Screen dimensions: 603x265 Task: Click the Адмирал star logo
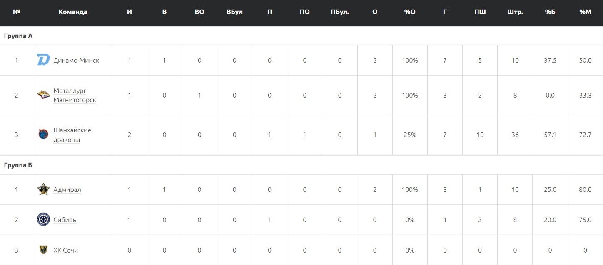pos(43,189)
